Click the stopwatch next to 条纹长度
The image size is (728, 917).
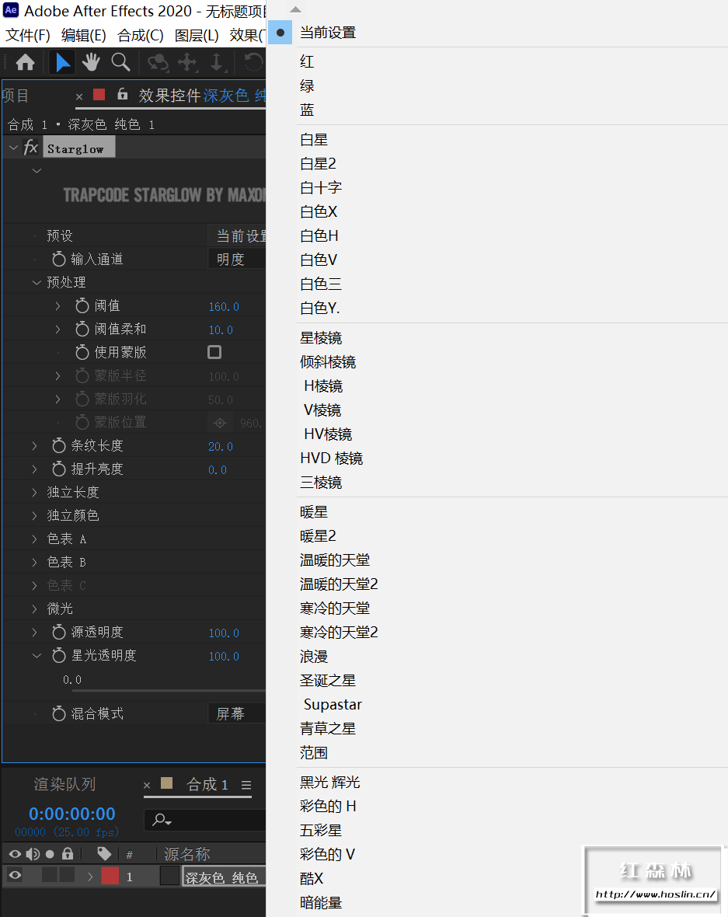tap(60, 445)
